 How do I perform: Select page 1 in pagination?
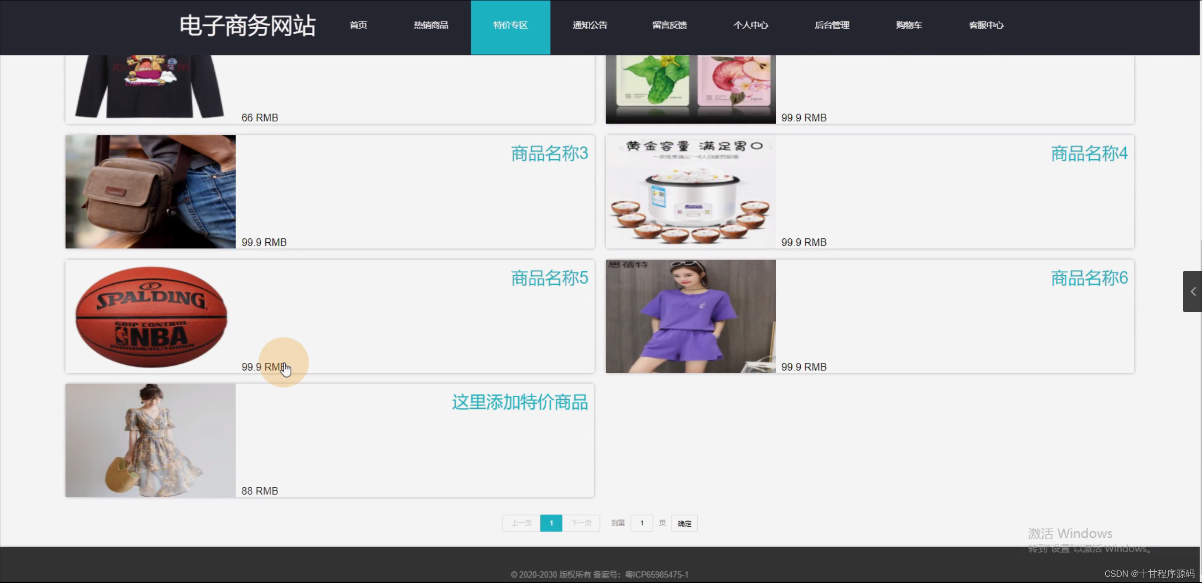(551, 523)
